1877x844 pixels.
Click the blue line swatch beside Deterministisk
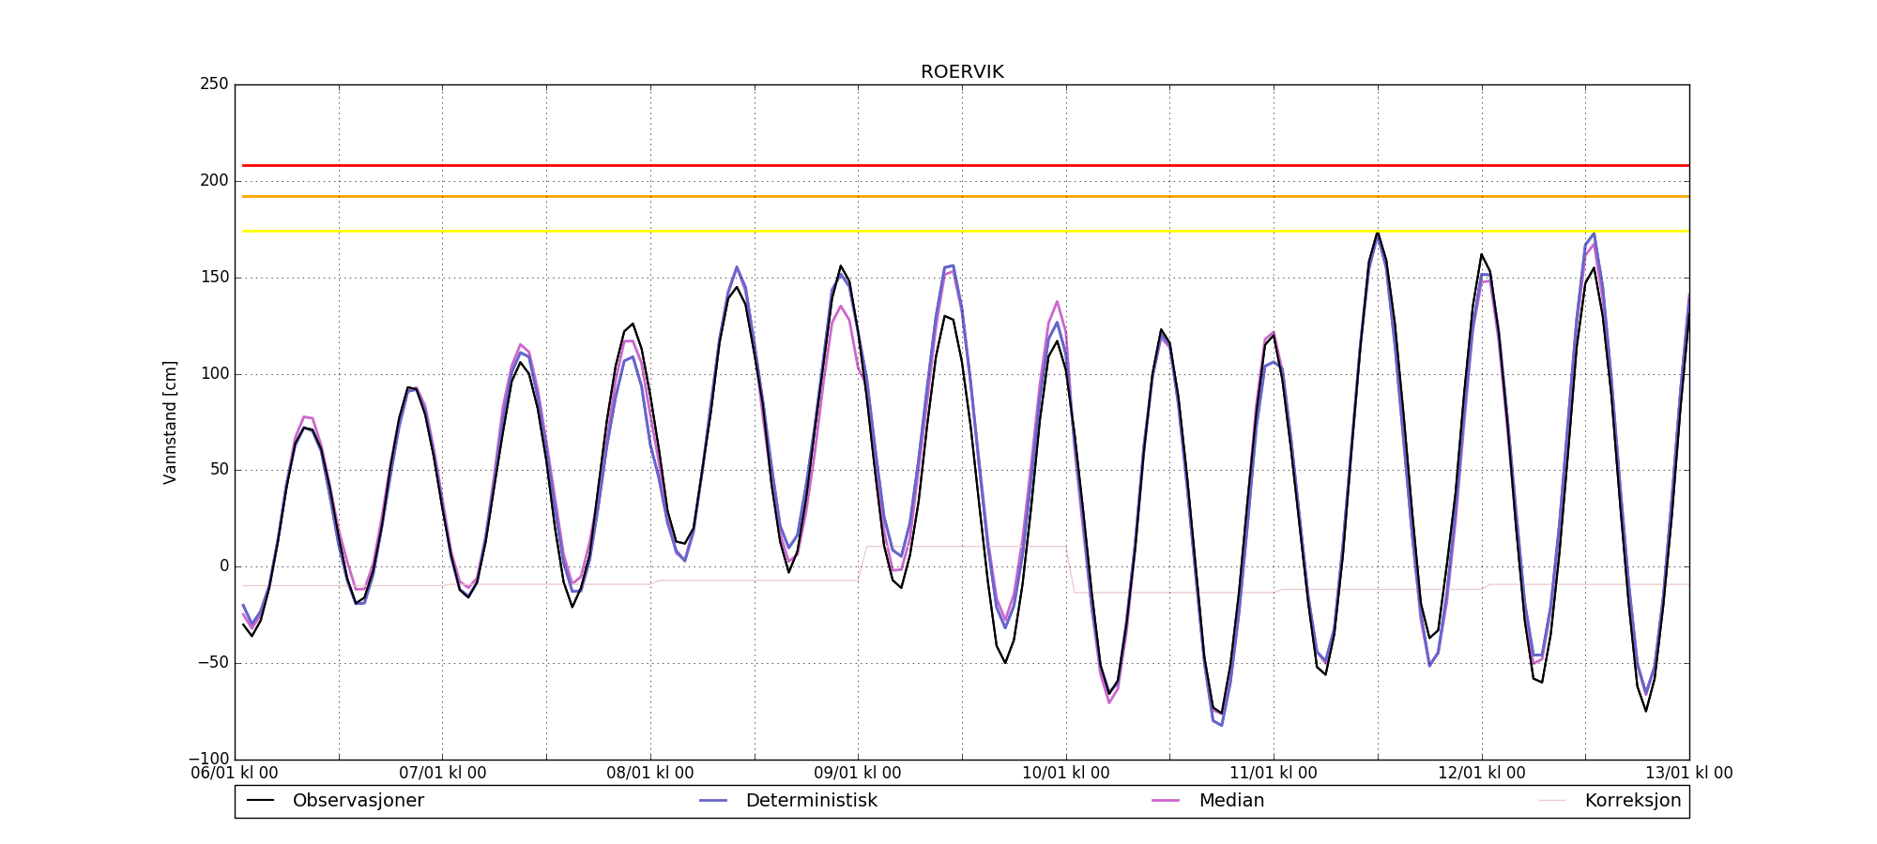click(x=713, y=801)
